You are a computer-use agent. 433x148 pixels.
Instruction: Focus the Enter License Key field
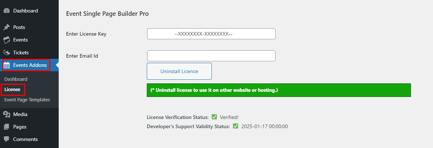[211, 34]
